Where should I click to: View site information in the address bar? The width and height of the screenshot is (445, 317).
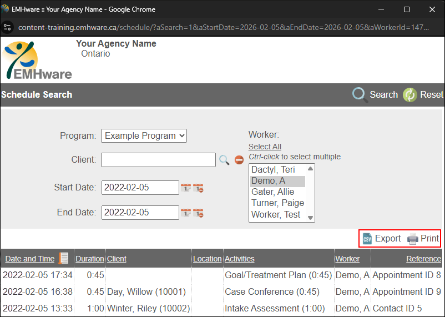click(x=7, y=27)
